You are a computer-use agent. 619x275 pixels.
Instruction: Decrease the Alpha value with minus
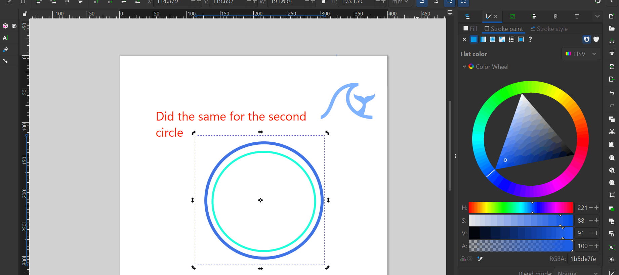(591, 246)
